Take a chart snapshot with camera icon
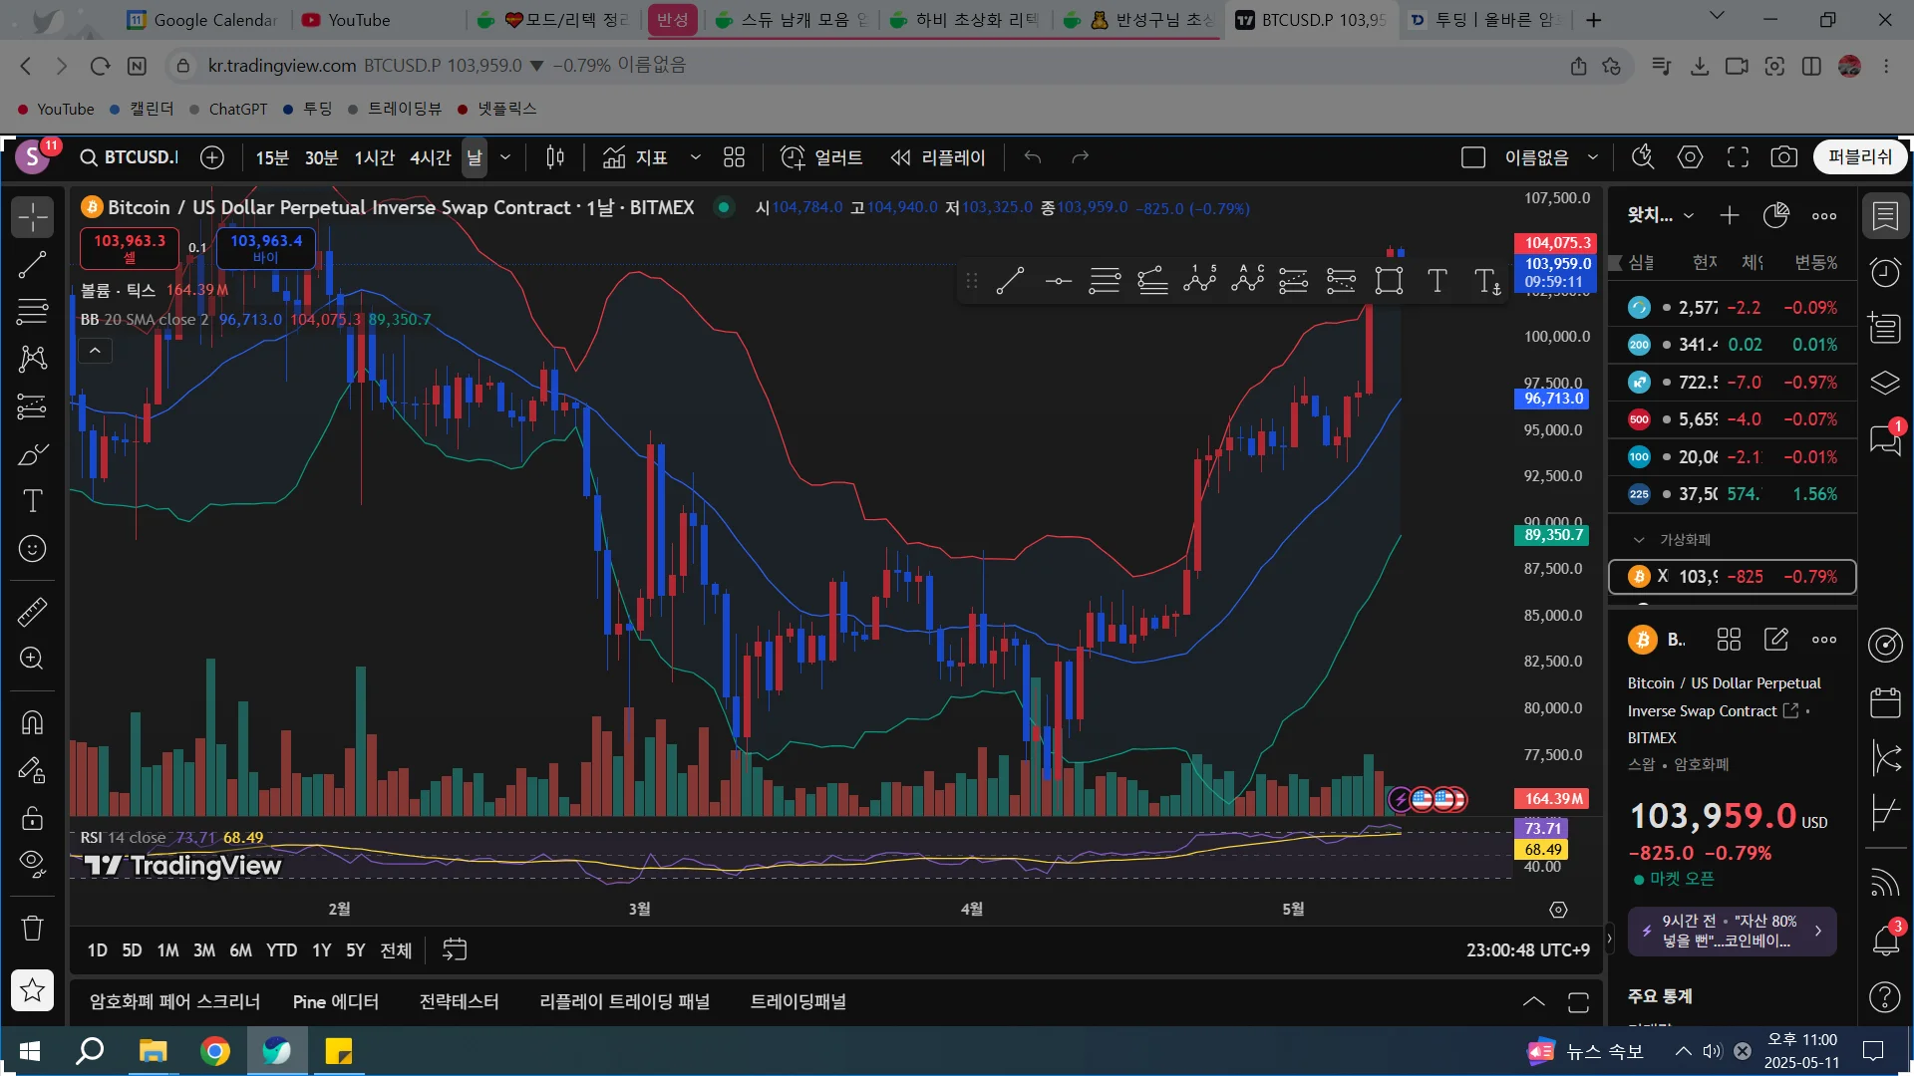This screenshot has width=1914, height=1076. pyautogui.click(x=1783, y=157)
